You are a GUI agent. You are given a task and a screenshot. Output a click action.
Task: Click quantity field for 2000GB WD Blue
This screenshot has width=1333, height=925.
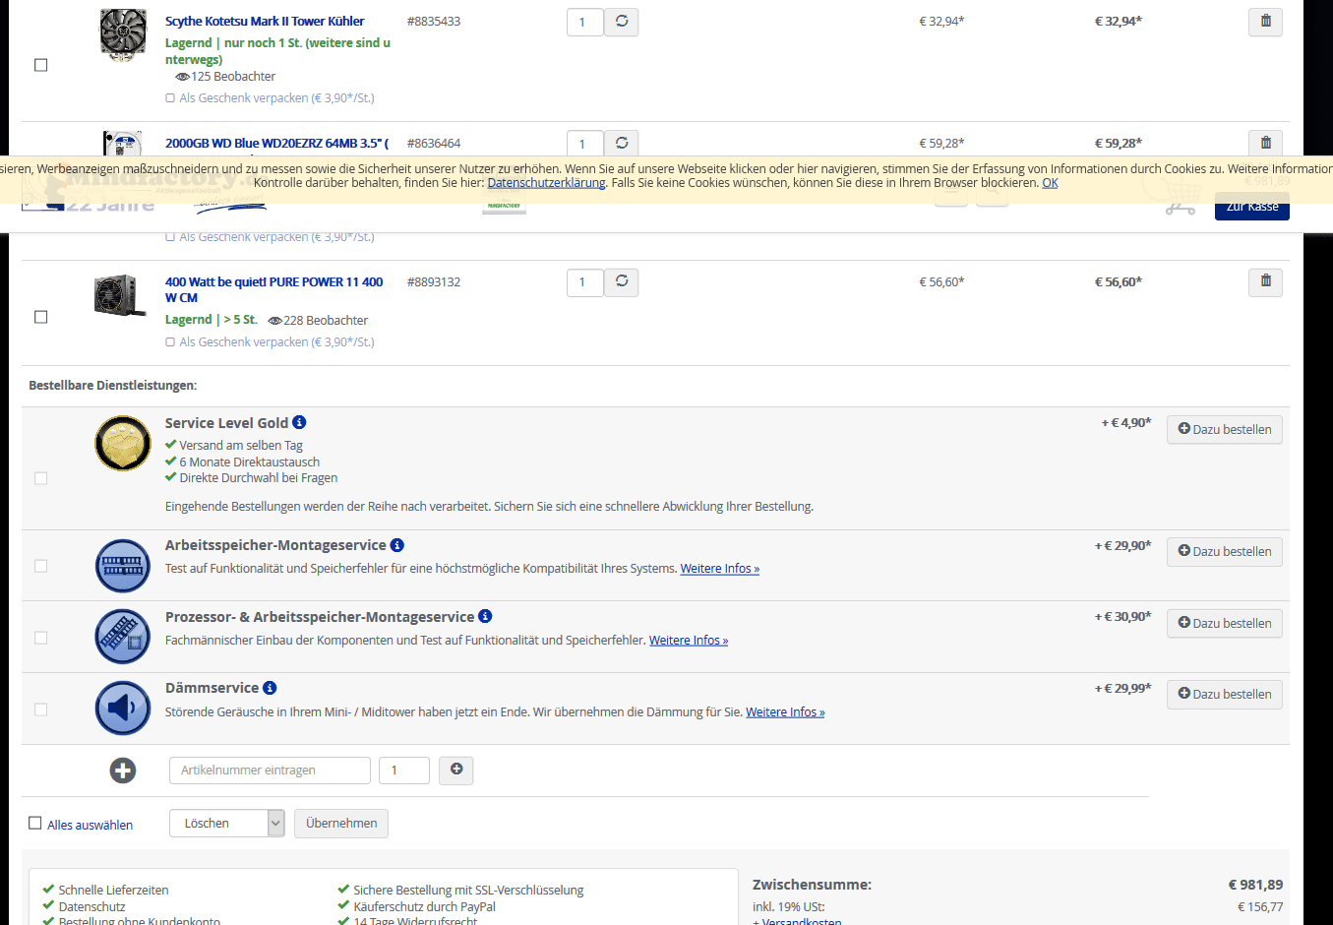(x=585, y=143)
